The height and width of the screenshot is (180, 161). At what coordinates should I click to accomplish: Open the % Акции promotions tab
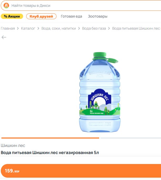[12, 16]
